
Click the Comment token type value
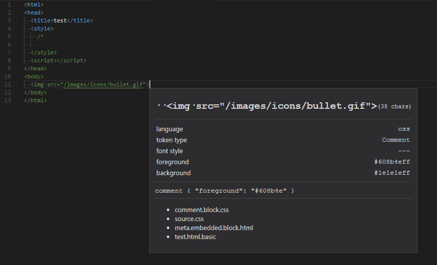(396, 140)
